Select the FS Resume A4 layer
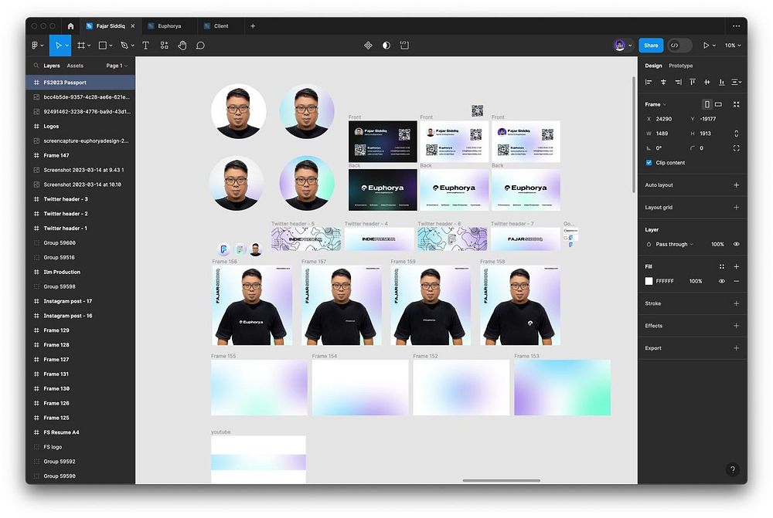This screenshot has width=773, height=518. point(80,432)
